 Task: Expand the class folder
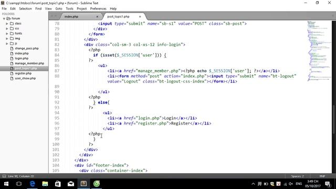[x=7, y=24]
